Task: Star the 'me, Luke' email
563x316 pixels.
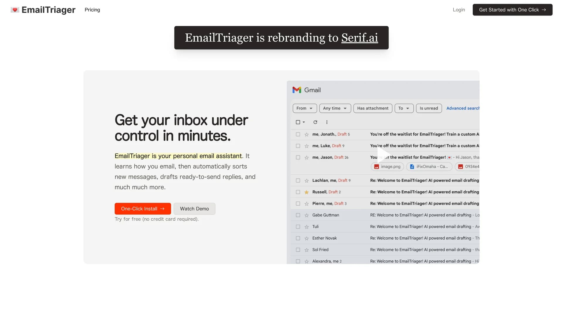Action: coord(306,146)
